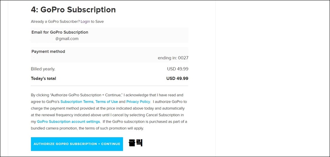Viewport: 330px width, 157px height.
Task: Click the Payment method label
Action: (x=48, y=51)
